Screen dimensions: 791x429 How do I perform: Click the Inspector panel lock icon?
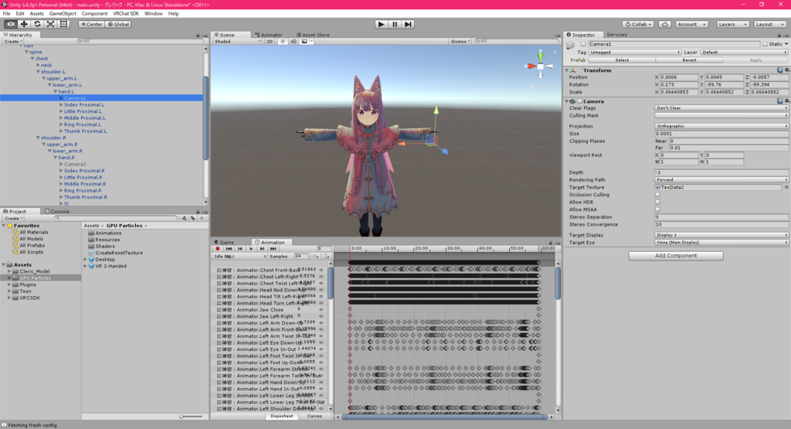[x=779, y=36]
